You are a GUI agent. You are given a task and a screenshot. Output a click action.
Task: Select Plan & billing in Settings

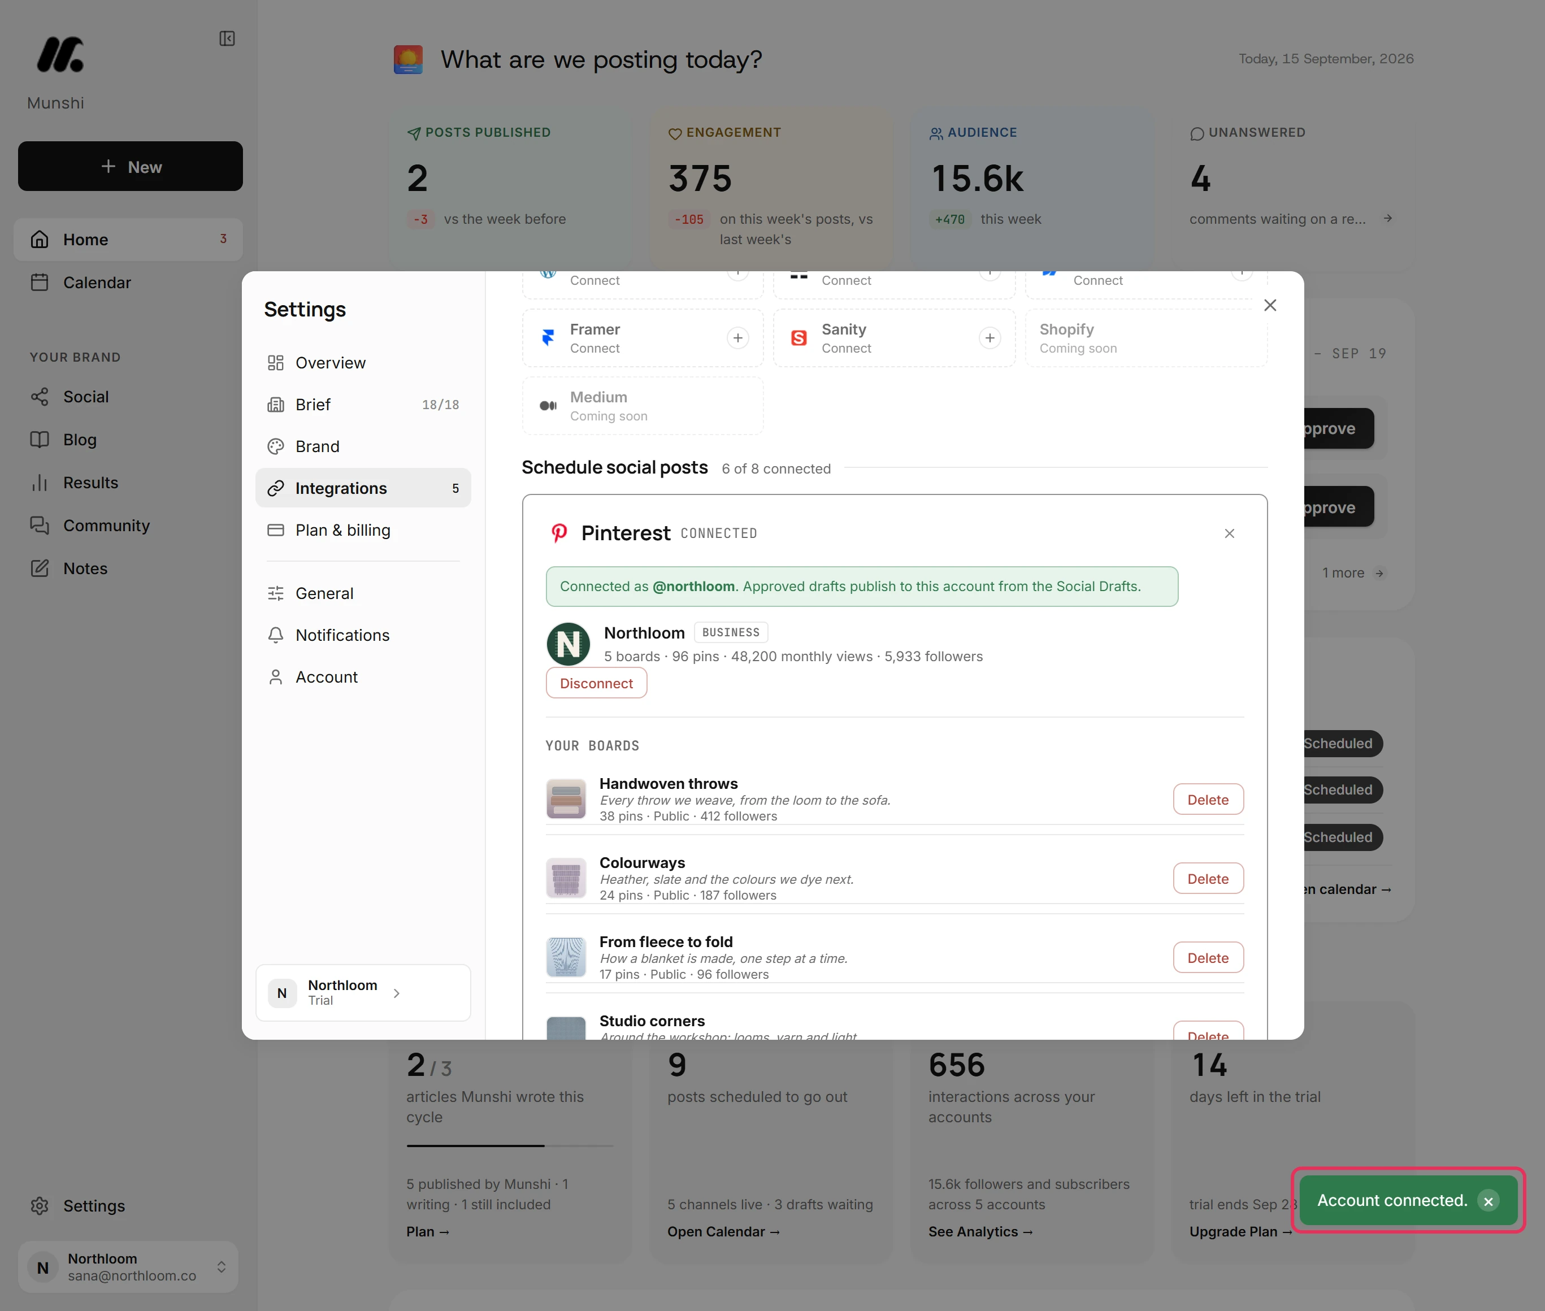[363, 530]
